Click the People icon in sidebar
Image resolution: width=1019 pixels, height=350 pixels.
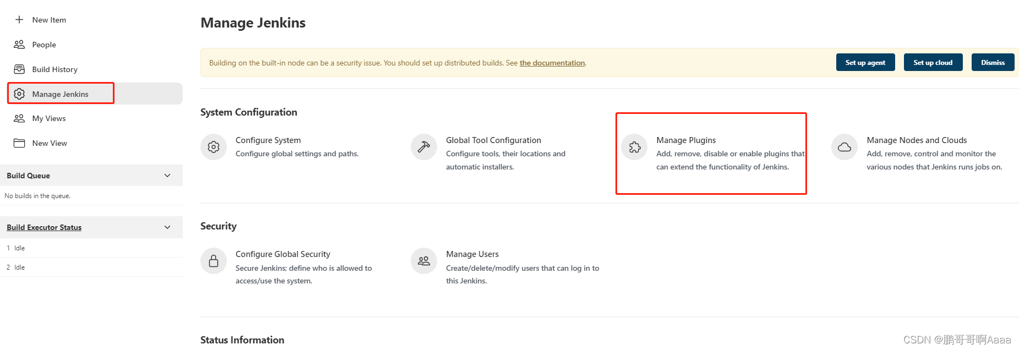coord(19,45)
